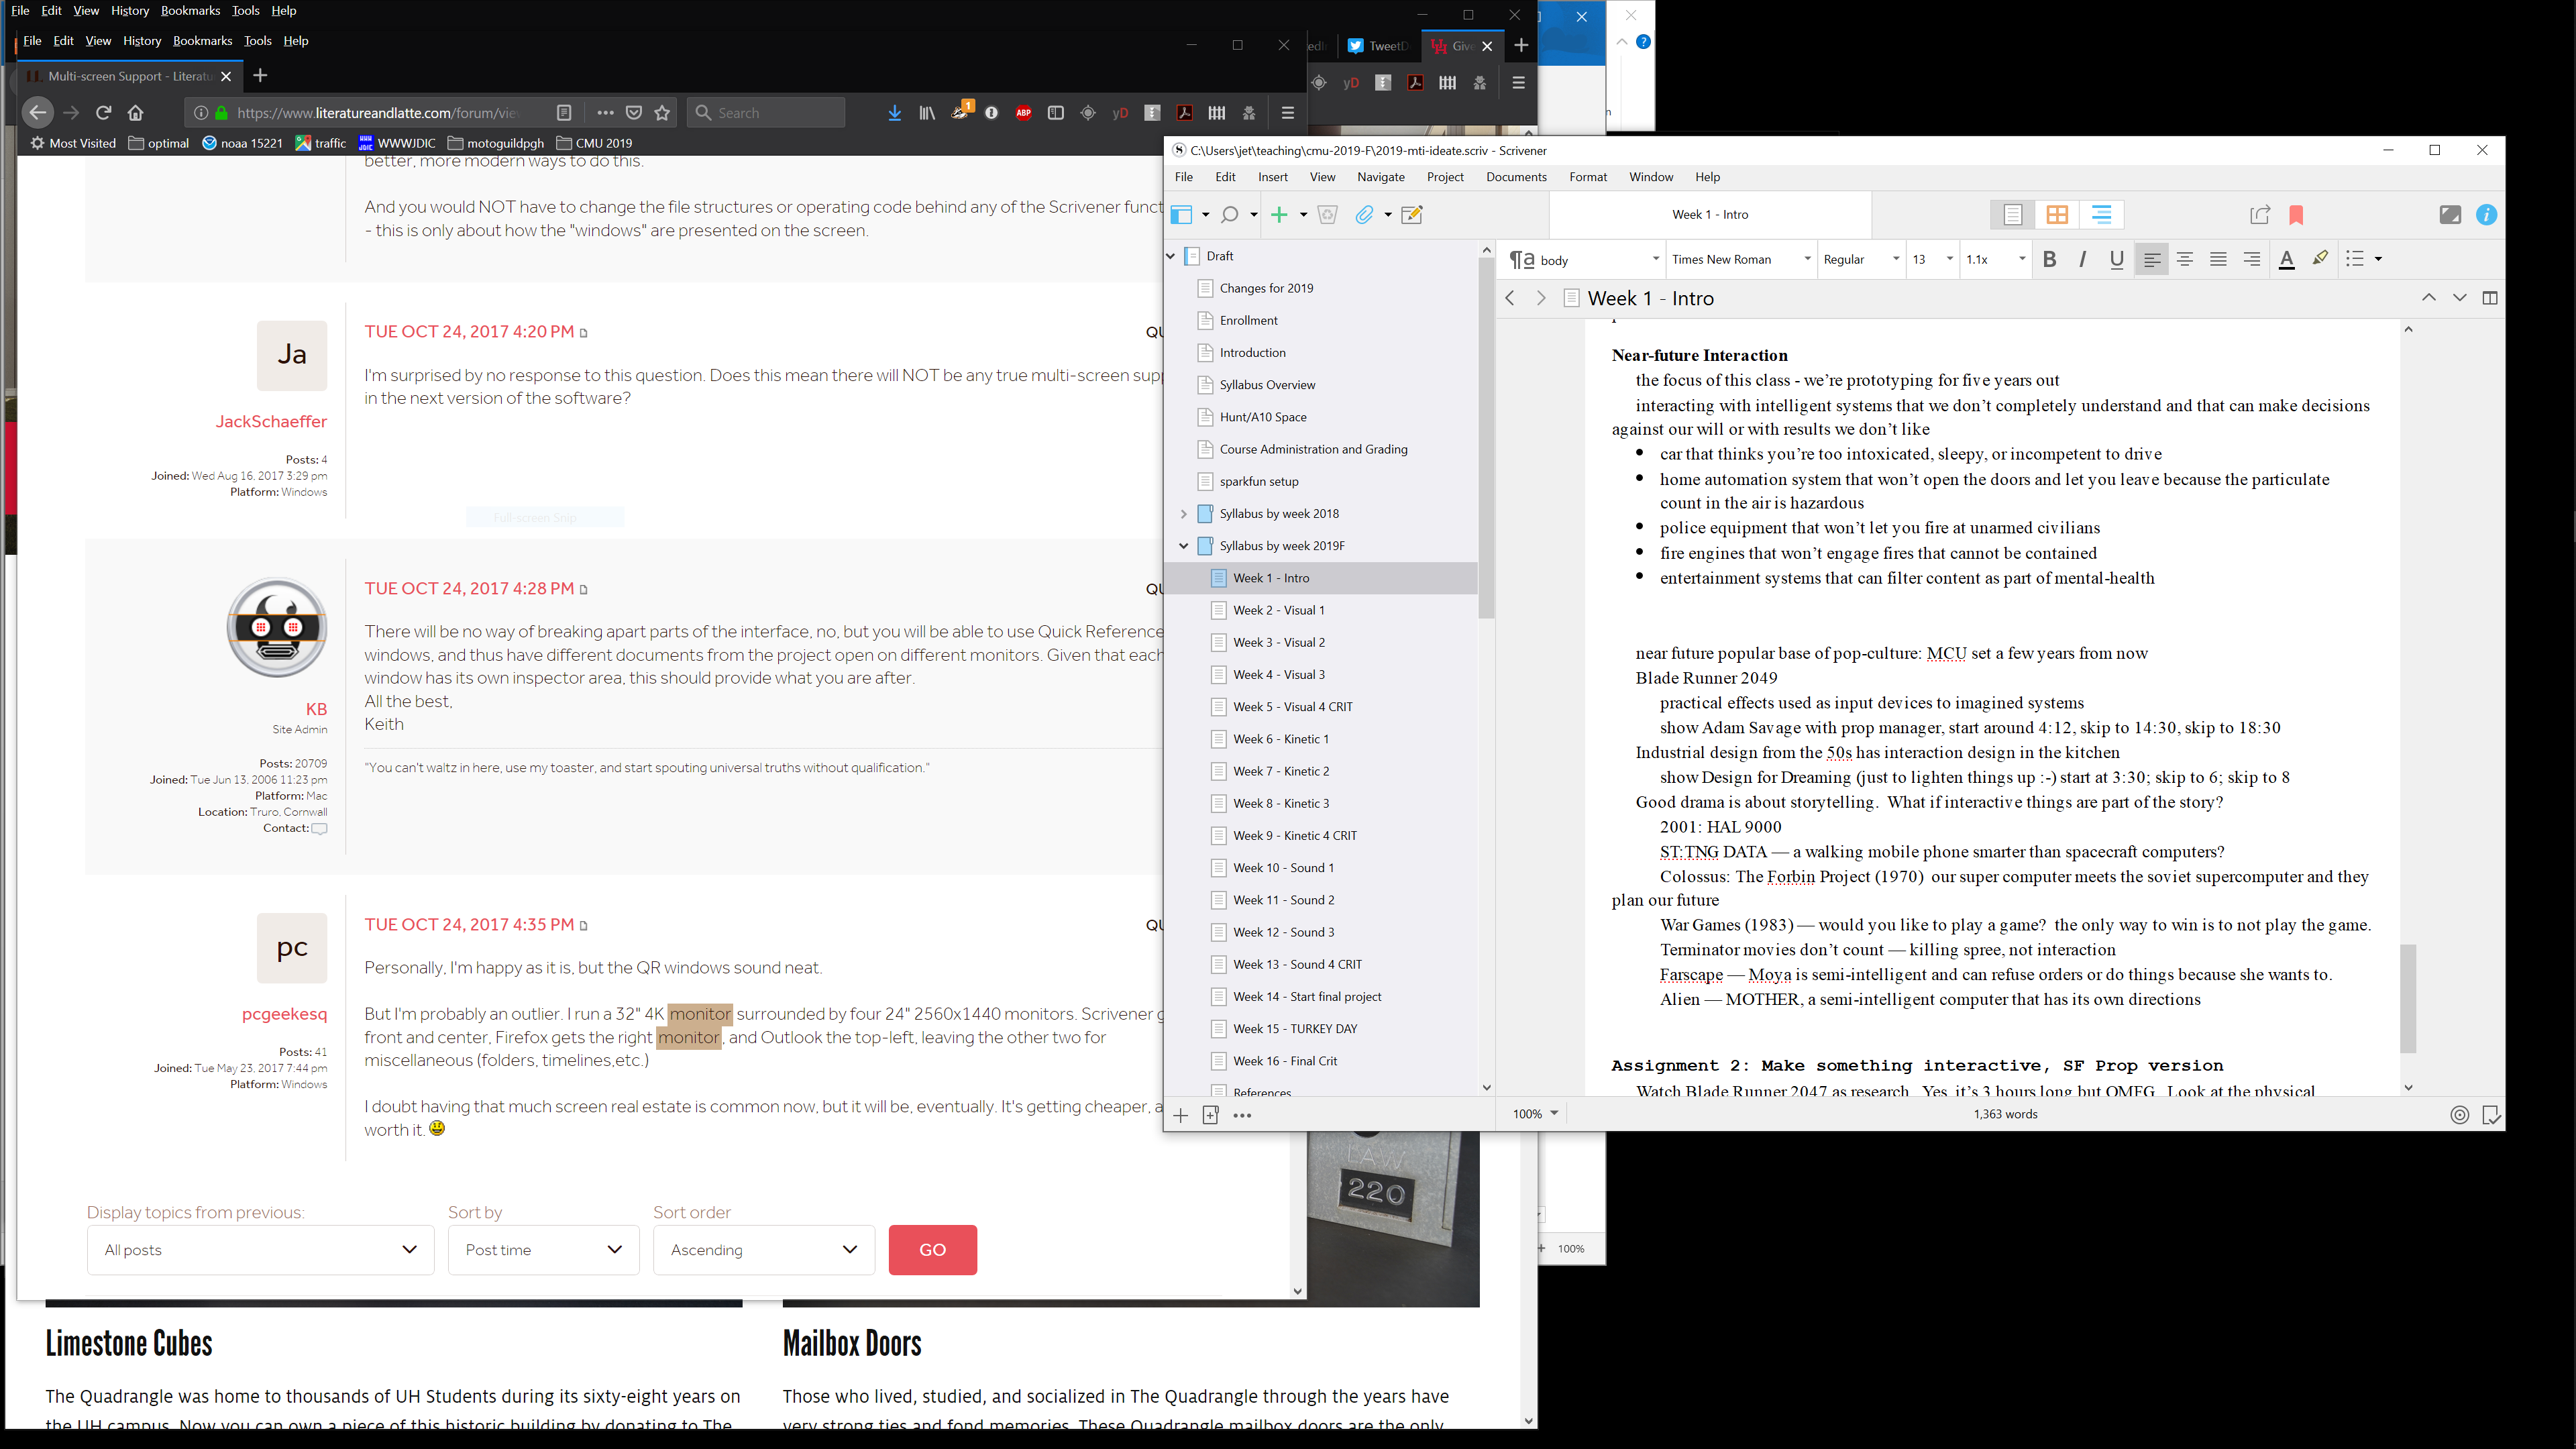The width and height of the screenshot is (2576, 1449).
Task: Open Scrivener Navigate menu
Action: pos(1381,177)
